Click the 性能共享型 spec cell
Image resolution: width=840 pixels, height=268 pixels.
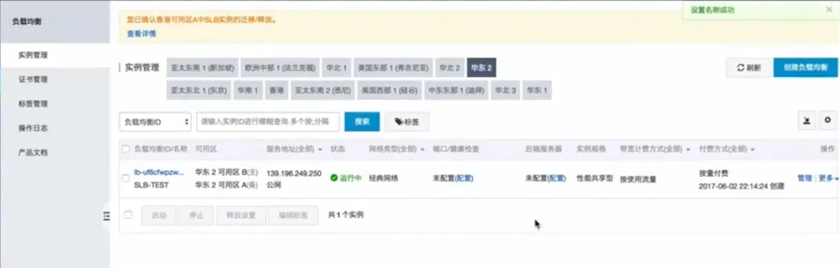594,178
